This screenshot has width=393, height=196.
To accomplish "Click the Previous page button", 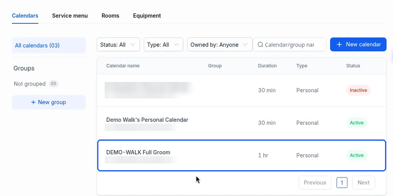I will (315, 183).
